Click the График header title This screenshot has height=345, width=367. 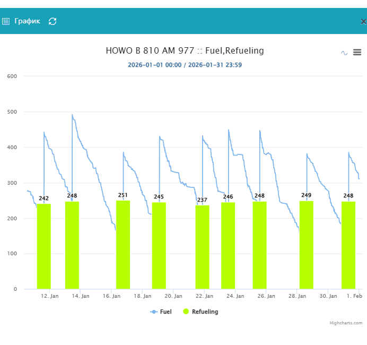(x=27, y=21)
